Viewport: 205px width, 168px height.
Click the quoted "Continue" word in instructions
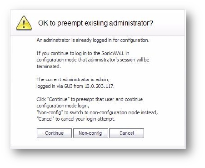click(58, 99)
